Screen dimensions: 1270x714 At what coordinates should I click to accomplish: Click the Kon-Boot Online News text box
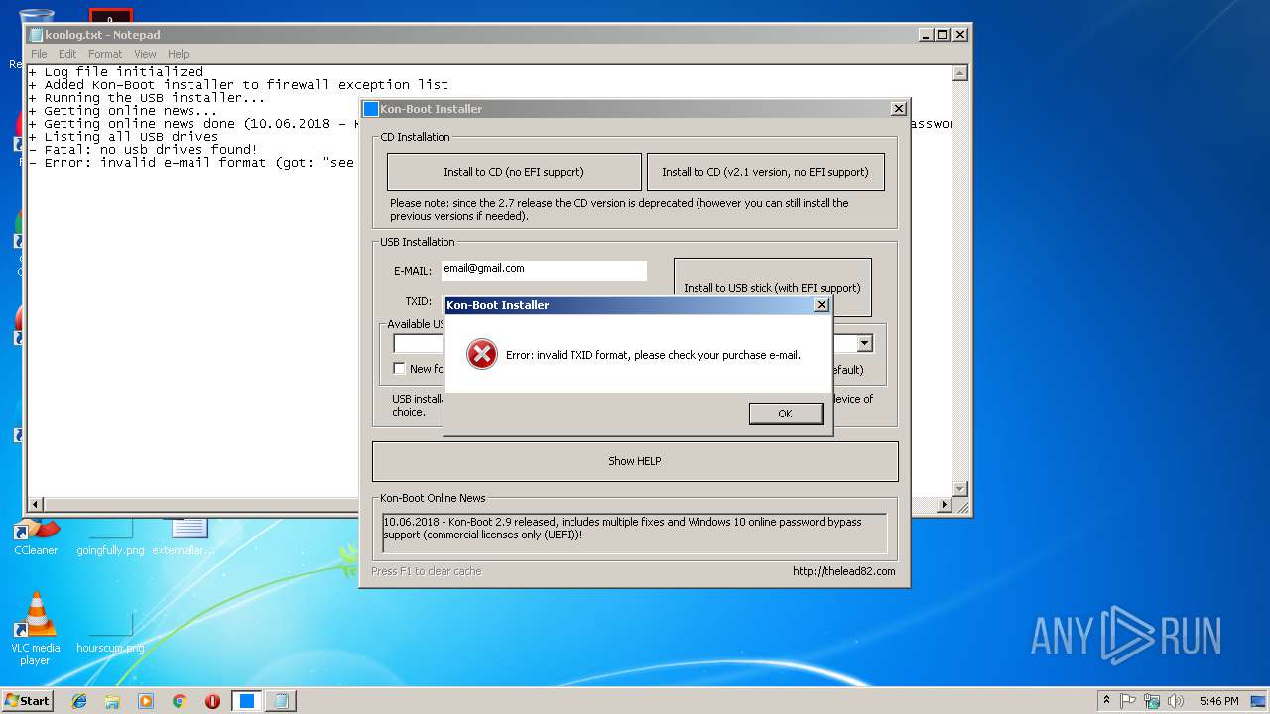pos(635,534)
